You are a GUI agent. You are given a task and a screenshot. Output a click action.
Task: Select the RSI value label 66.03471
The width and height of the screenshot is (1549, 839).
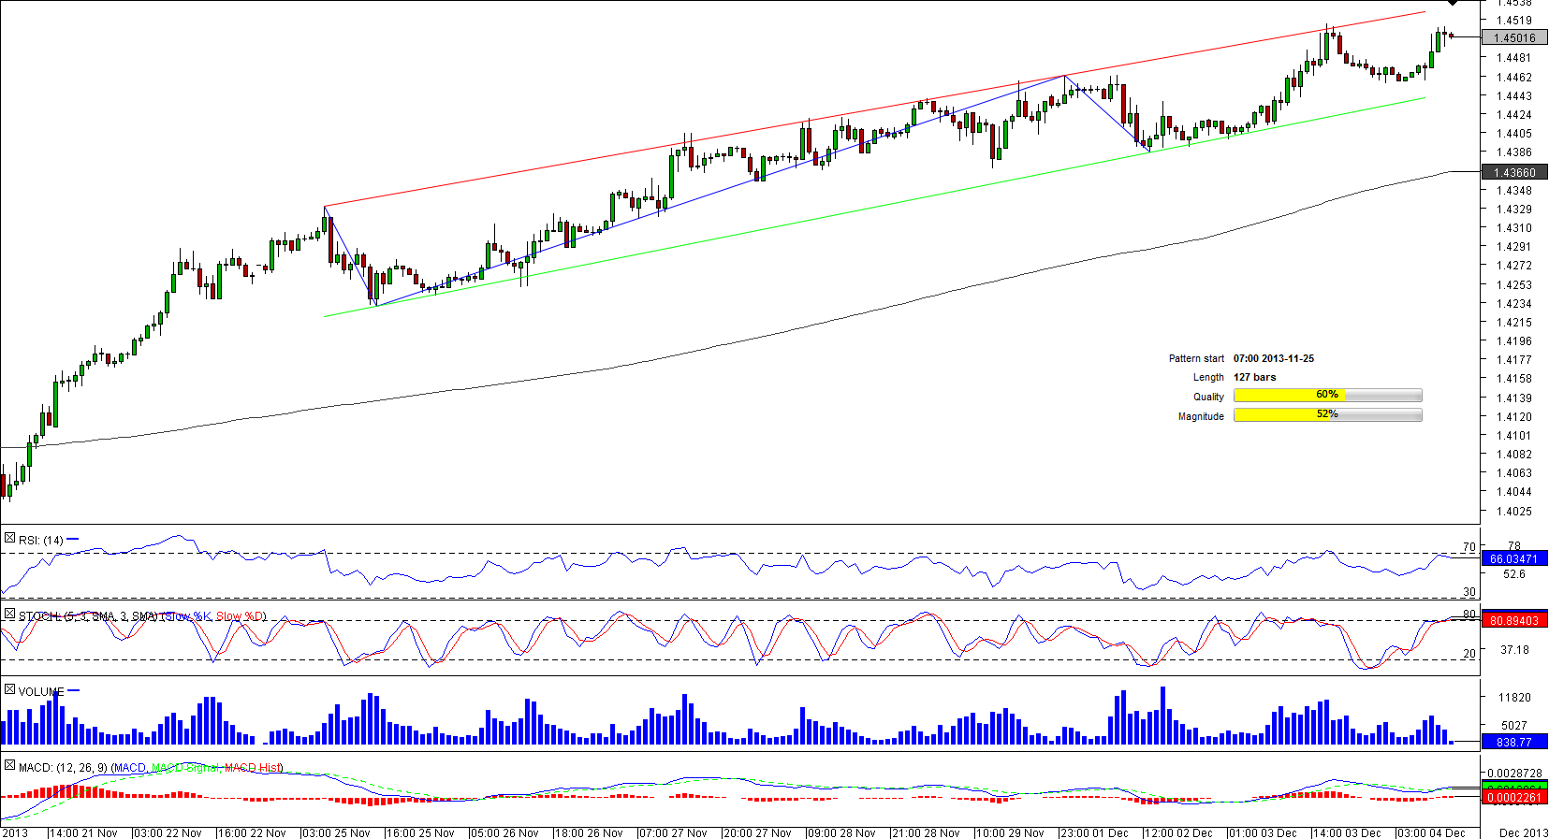click(1514, 559)
